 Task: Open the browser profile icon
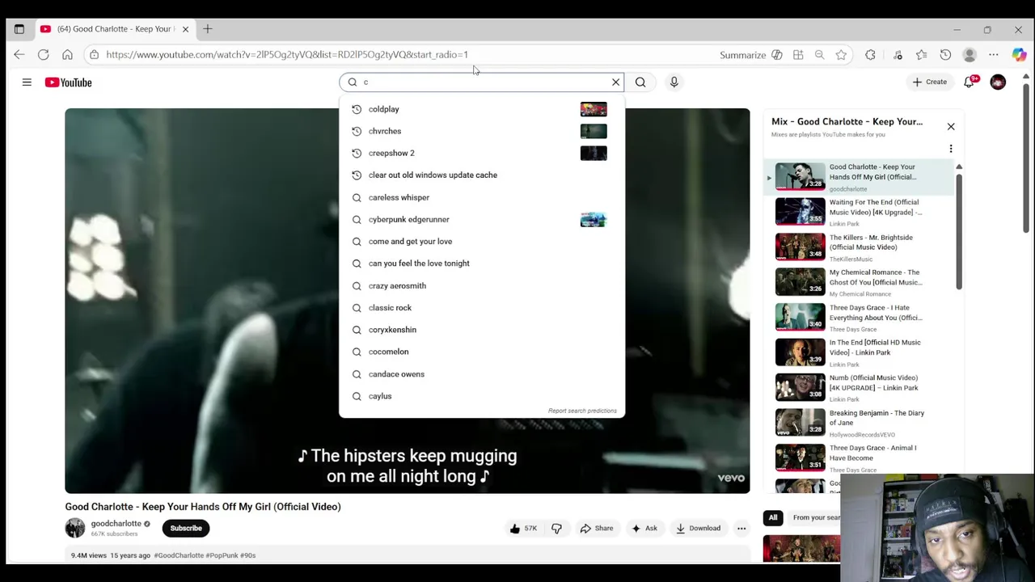click(x=970, y=55)
